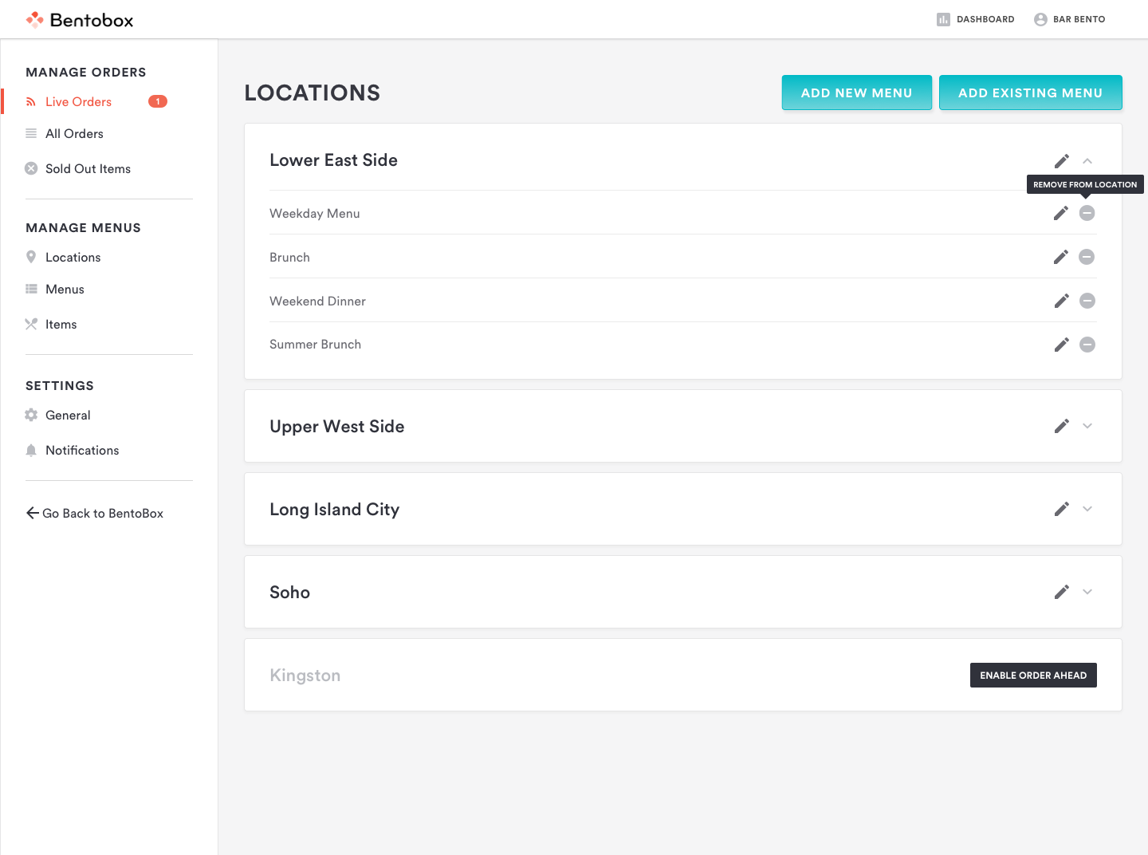Open General settings
1148x855 pixels.
pos(68,416)
